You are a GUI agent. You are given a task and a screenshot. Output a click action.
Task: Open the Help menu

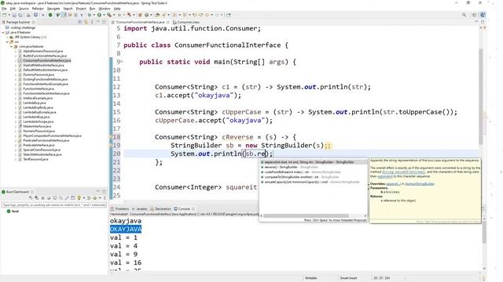coord(117,9)
